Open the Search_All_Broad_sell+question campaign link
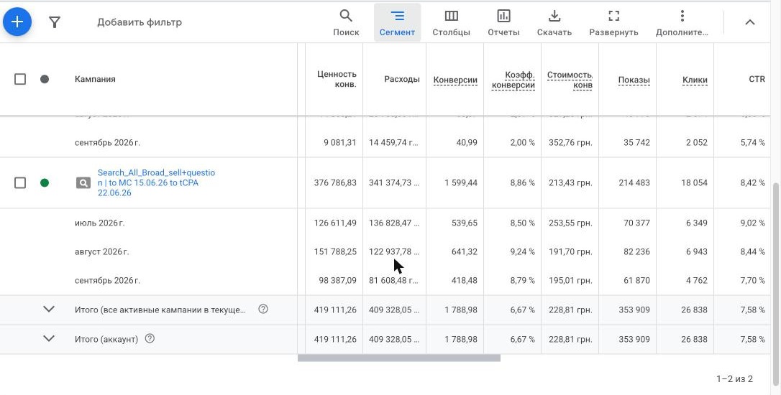 156,182
